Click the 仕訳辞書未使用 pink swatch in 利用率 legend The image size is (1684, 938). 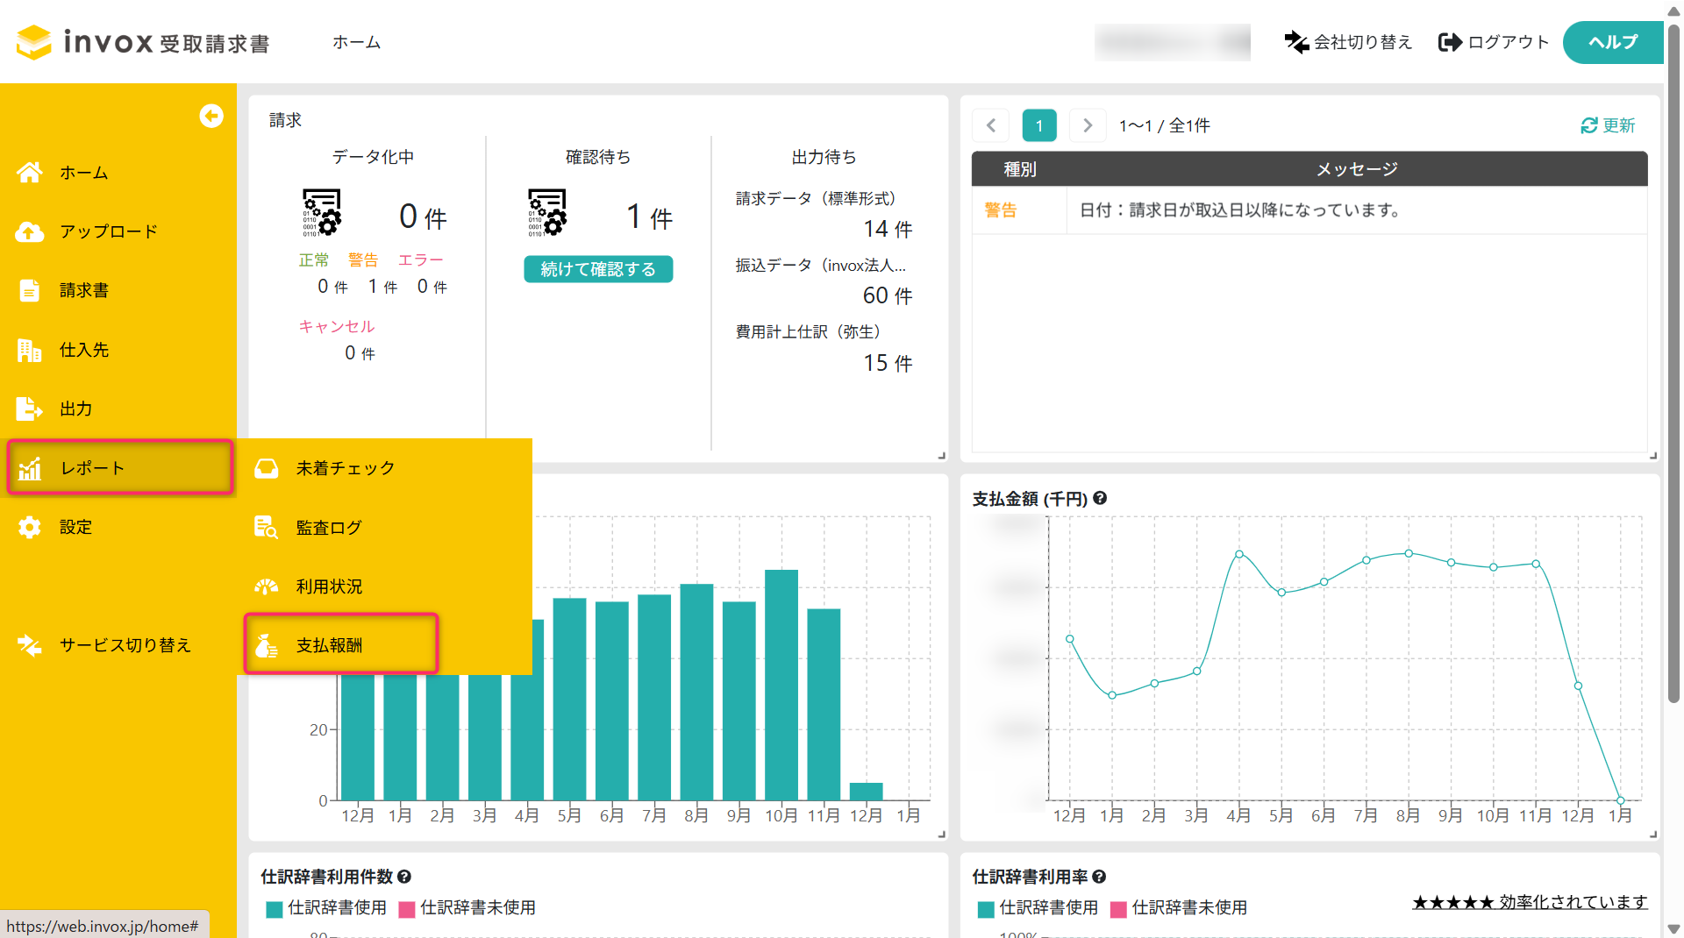1118,909
